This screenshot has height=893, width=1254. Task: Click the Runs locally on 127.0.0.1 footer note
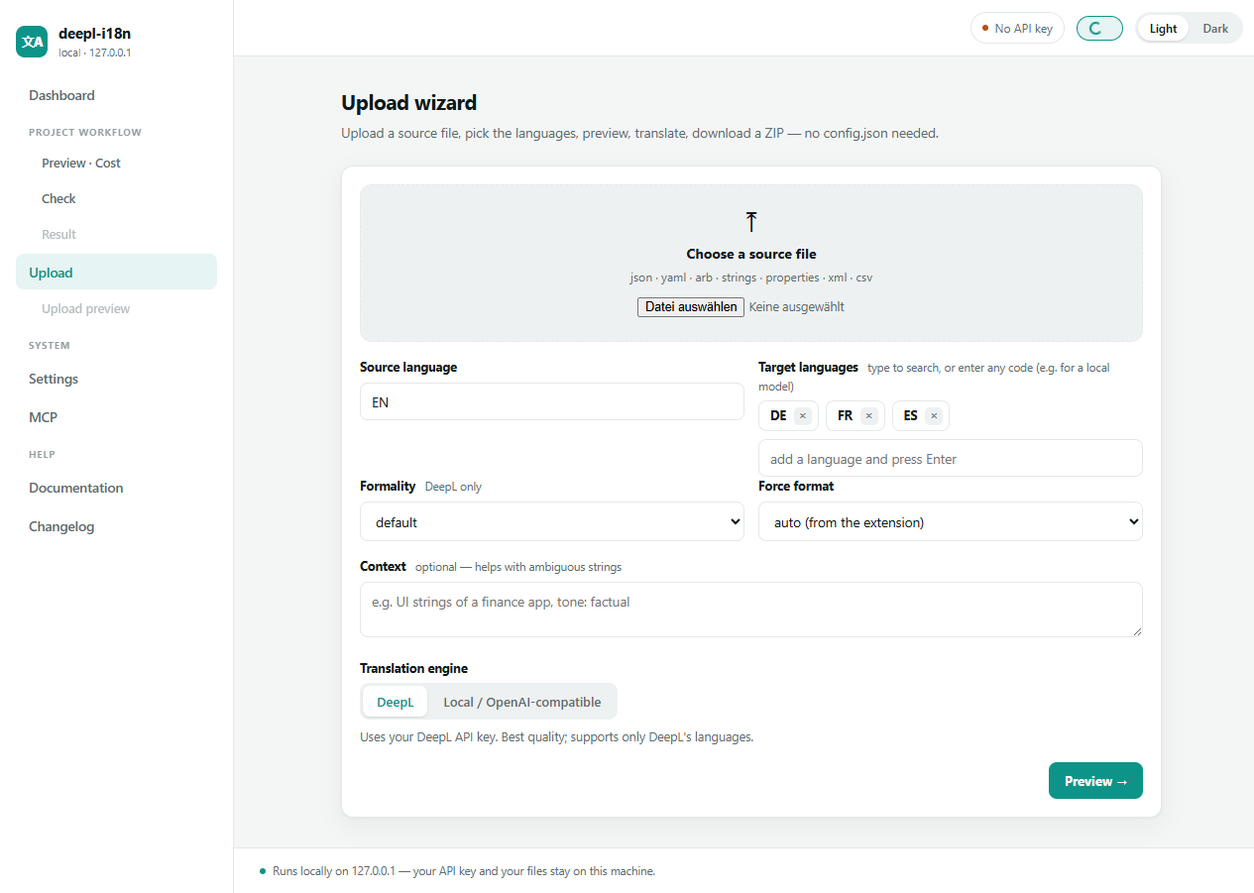[464, 871]
